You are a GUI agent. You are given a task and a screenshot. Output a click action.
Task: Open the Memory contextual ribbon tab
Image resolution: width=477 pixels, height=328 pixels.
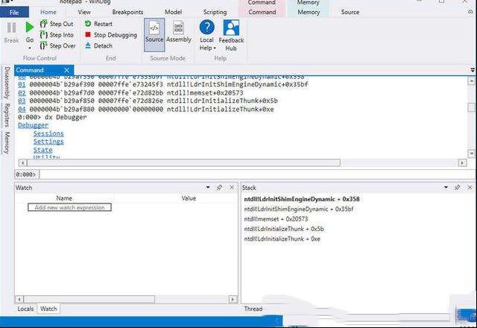(309, 12)
